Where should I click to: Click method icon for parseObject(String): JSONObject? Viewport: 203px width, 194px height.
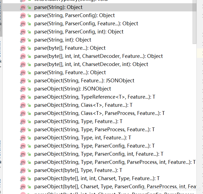pos(23,89)
